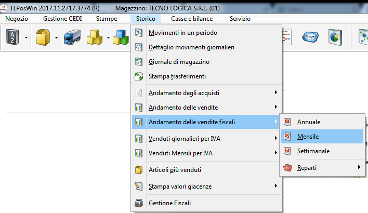The image size is (368, 213).
Task: Click the A-Z sort toolbar icon
Action: [x=12, y=37]
